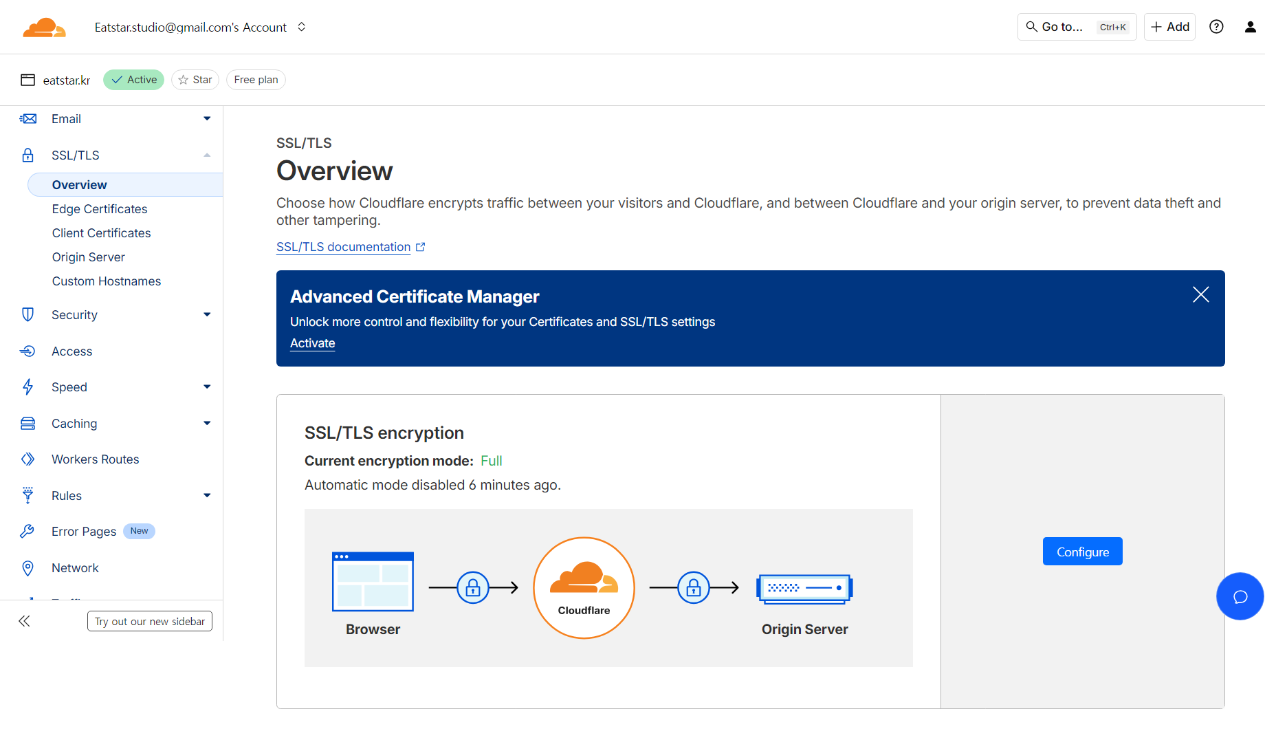Collapse the SSL/TLS menu arrow
Viewport: 1265px width, 729px height.
tap(207, 155)
